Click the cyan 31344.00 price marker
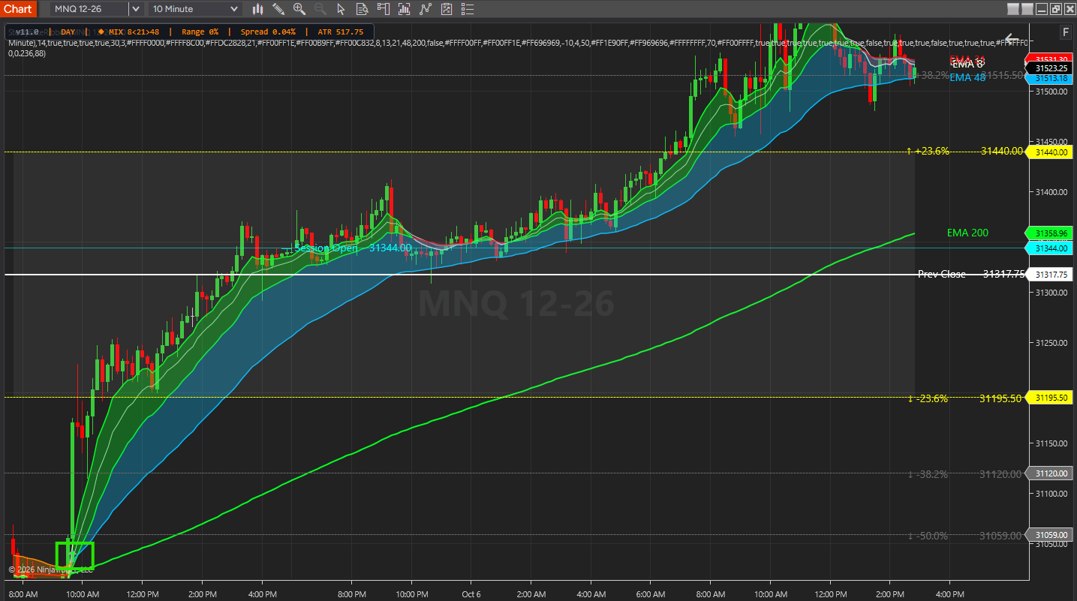Screen dimensions: 1077x601 point(1051,248)
